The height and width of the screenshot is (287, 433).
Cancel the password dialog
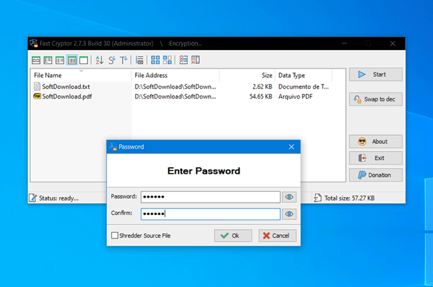tap(277, 236)
